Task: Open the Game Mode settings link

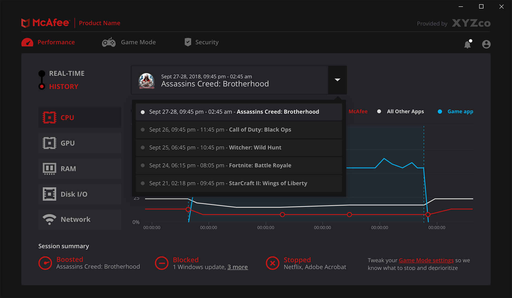Action: 426,260
